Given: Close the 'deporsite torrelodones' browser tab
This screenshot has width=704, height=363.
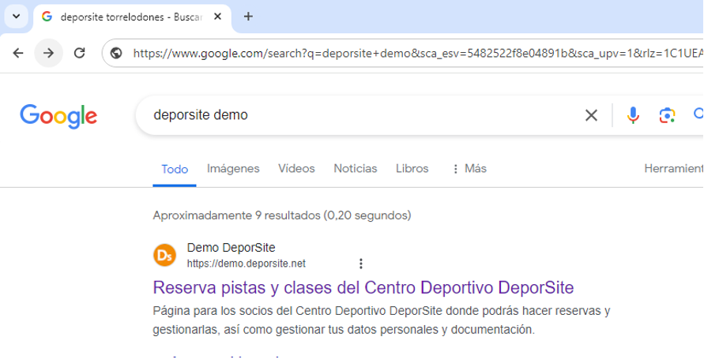Looking at the screenshot, I should (x=217, y=17).
